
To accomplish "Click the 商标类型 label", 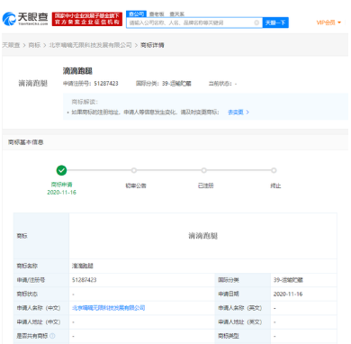I will click(x=229, y=336).
